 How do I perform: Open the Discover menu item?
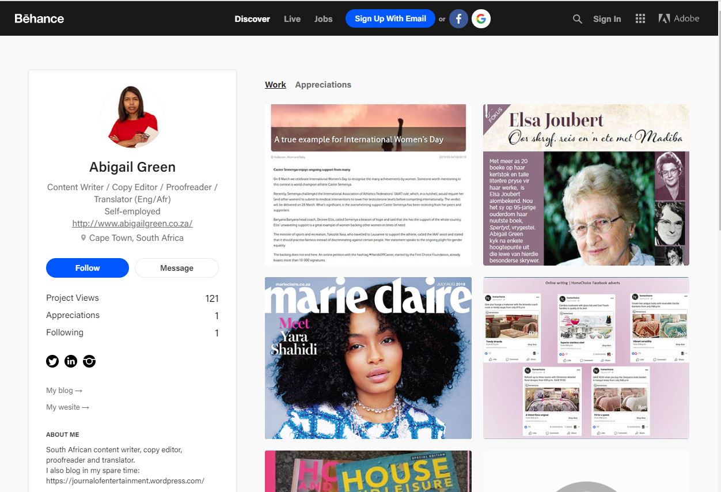252,19
